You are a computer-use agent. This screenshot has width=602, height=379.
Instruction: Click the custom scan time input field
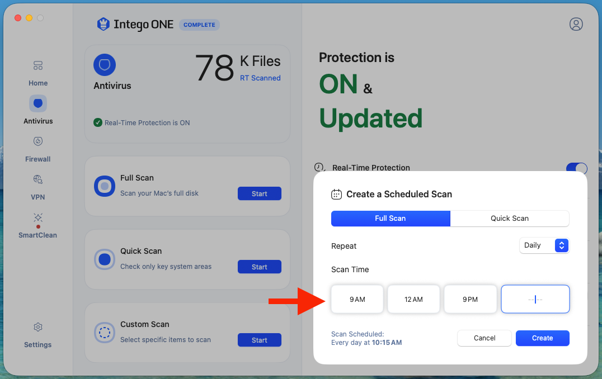[x=535, y=299]
